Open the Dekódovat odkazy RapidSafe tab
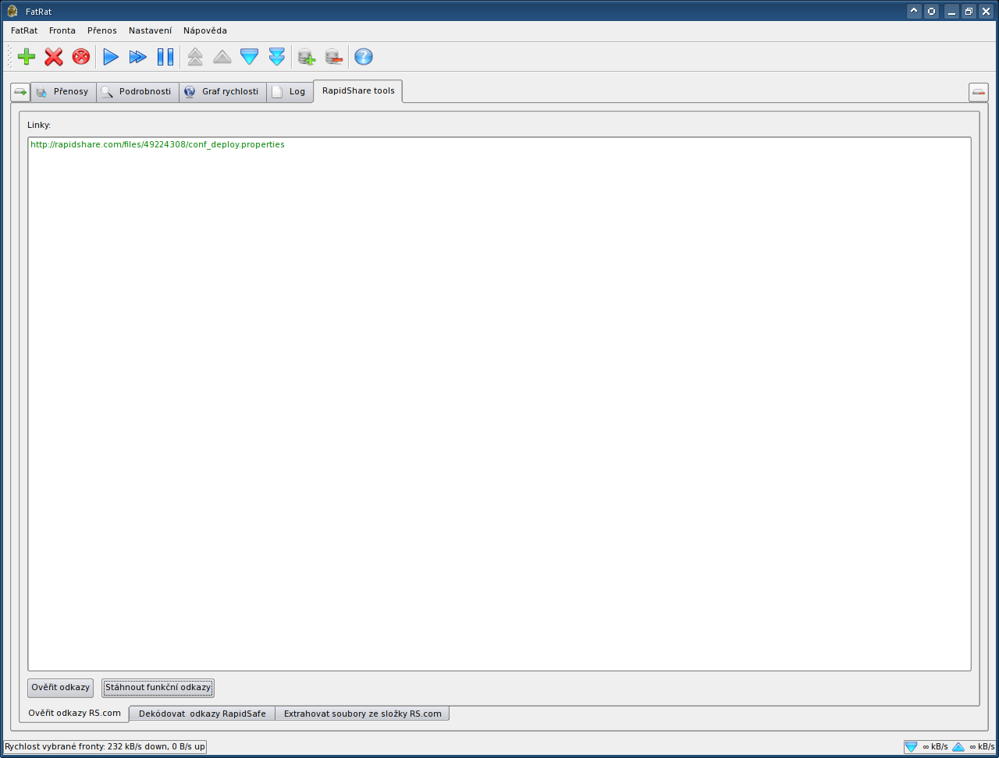This screenshot has height=758, width=999. pos(202,714)
